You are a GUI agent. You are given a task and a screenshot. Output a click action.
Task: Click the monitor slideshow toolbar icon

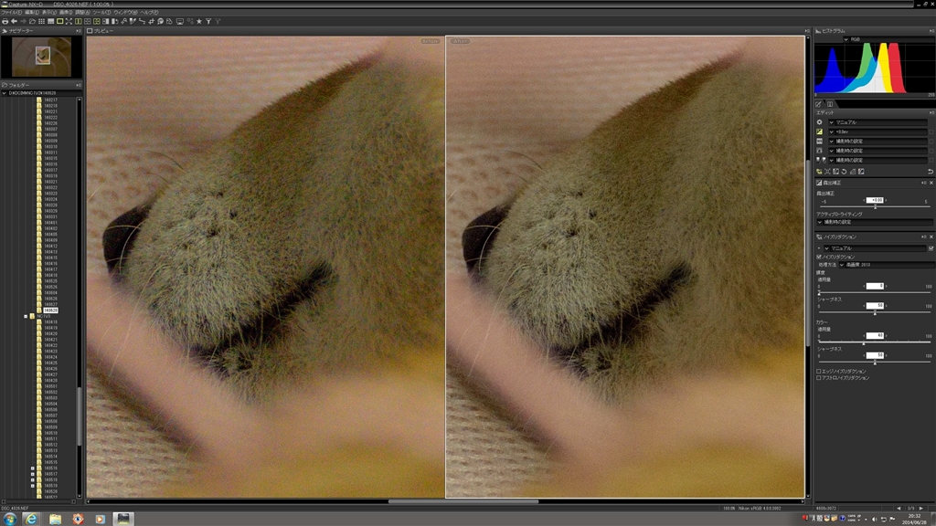180,22
